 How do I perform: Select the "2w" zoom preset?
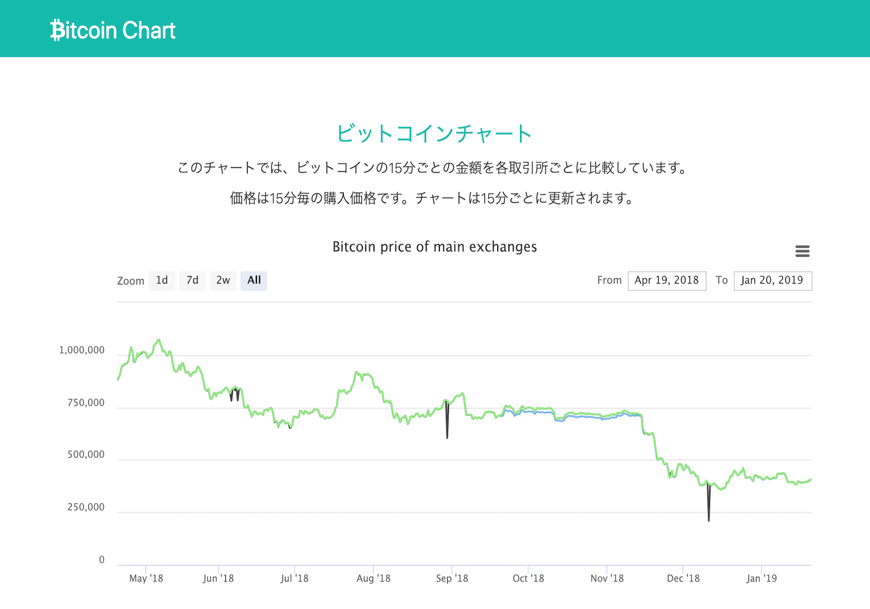pyautogui.click(x=223, y=281)
